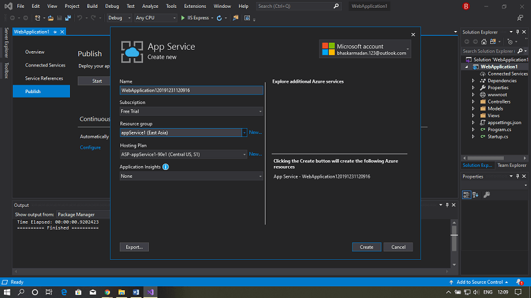Pin the Solution Explorer panel

[x=517, y=32]
